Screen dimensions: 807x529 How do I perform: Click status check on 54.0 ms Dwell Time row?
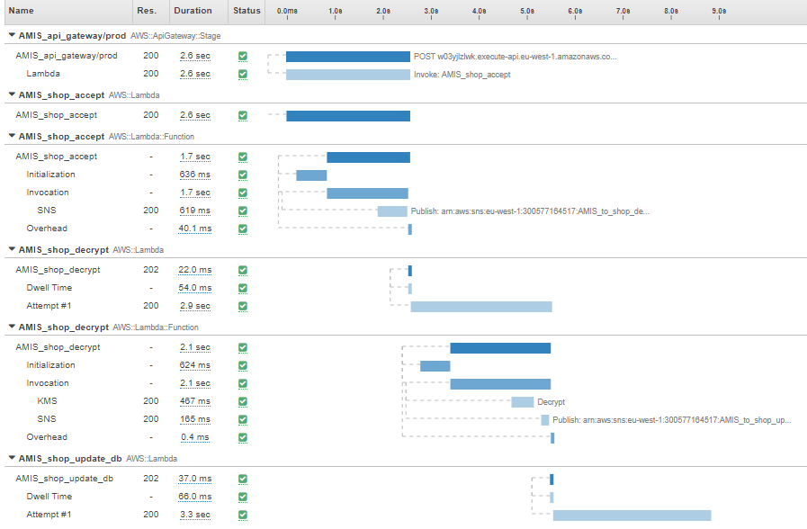coord(242,288)
